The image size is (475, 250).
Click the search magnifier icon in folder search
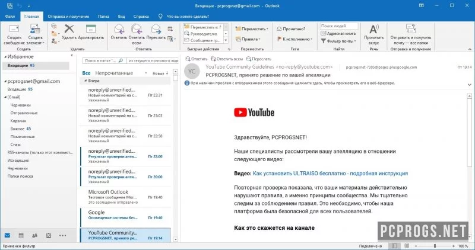pos(121,60)
